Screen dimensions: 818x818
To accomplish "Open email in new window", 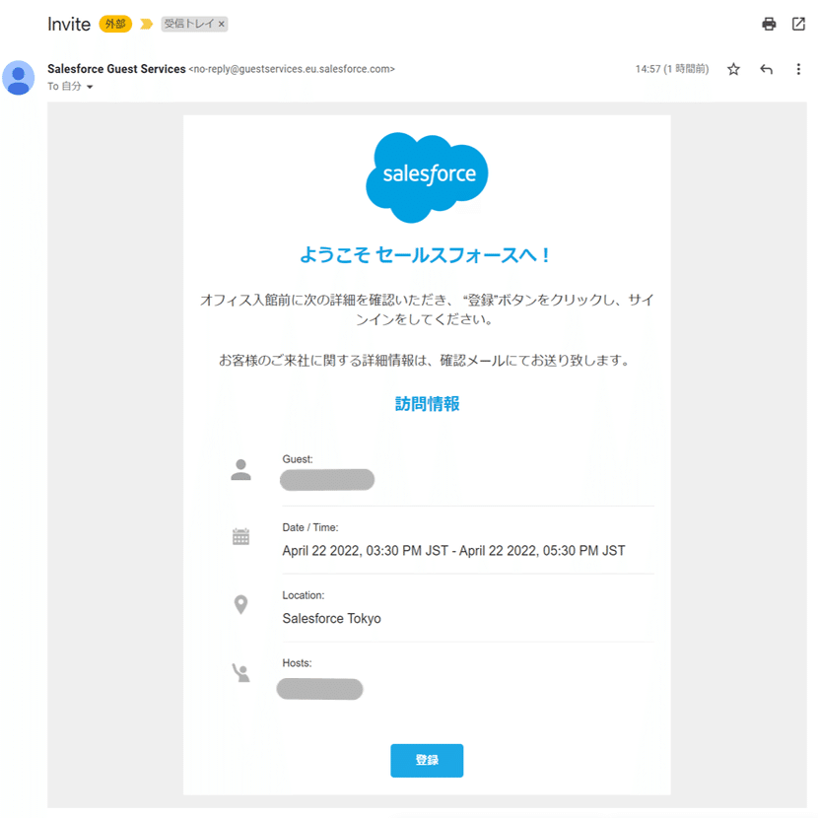I will [798, 24].
